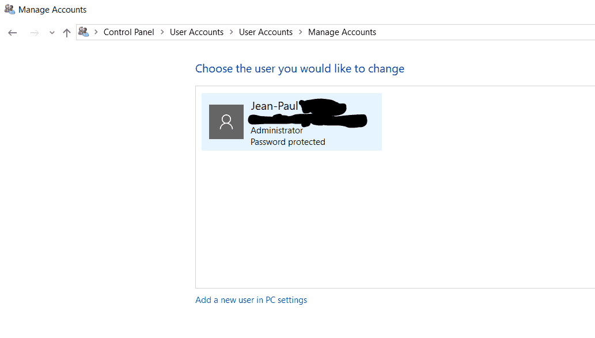The image size is (595, 338).
Task: Open the recent locations dropdown arrow
Action: pyautogui.click(x=51, y=32)
